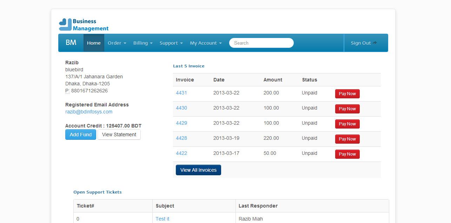
Task: Click the Add Fund button
Action: [80, 135]
